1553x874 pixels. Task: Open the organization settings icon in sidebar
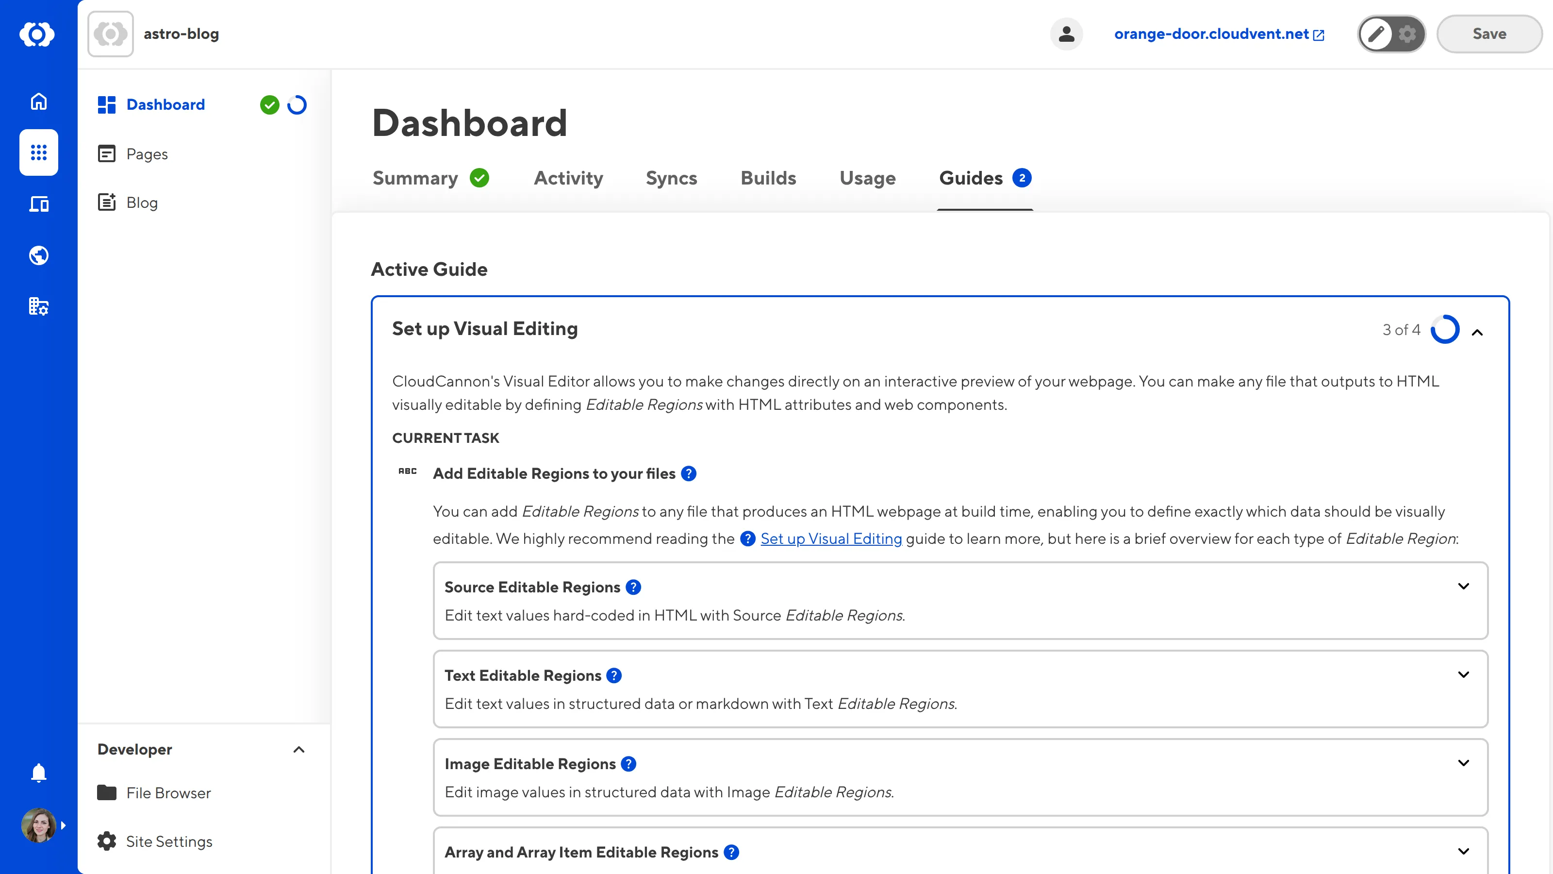click(x=38, y=306)
